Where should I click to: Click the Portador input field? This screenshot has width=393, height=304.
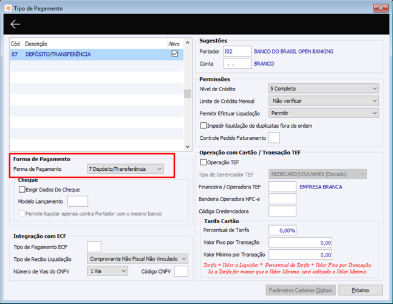point(238,51)
